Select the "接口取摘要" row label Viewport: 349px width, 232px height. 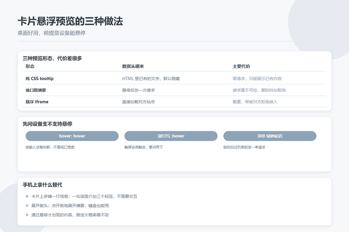36,90
